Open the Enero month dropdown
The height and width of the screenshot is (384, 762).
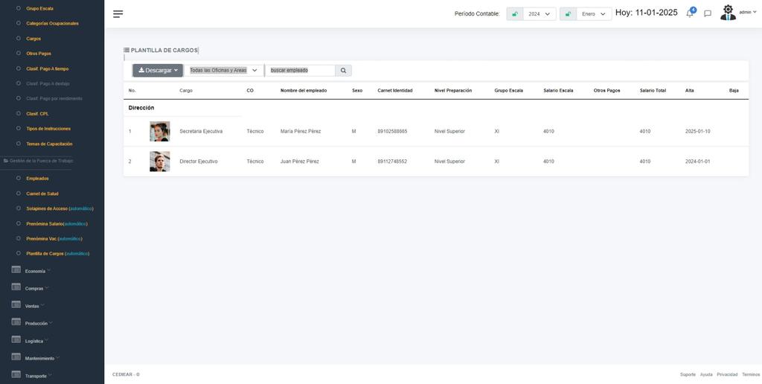(x=594, y=13)
